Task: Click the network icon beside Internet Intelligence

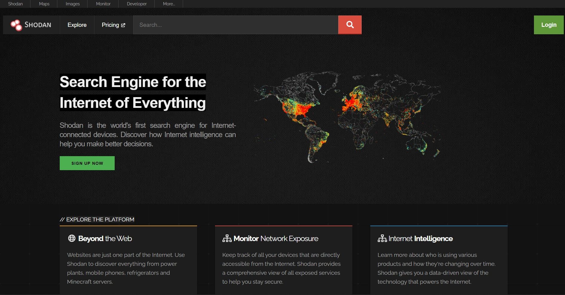Action: click(382, 238)
